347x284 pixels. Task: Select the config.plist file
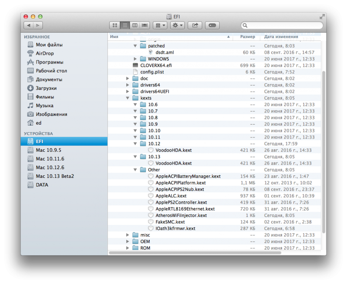(214, 72)
